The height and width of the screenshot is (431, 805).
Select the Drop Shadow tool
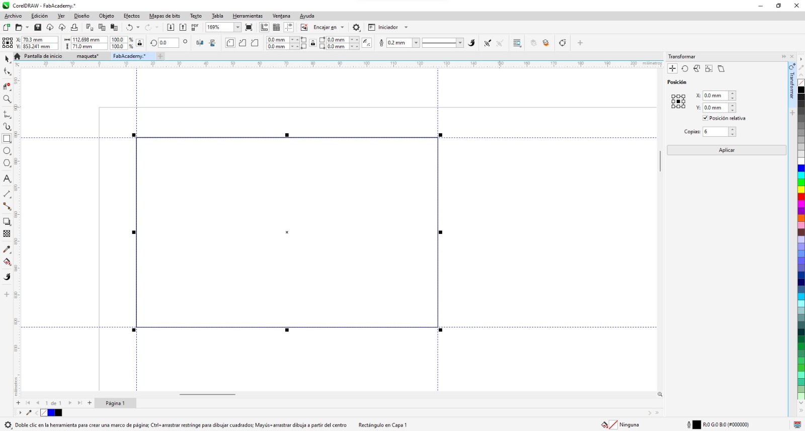tap(7, 221)
